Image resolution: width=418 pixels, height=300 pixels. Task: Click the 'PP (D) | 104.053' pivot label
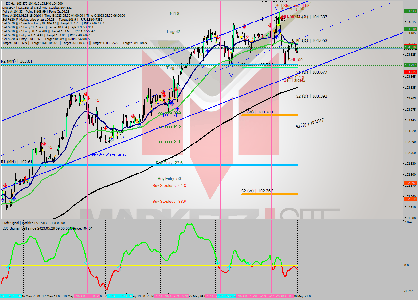click(311, 41)
